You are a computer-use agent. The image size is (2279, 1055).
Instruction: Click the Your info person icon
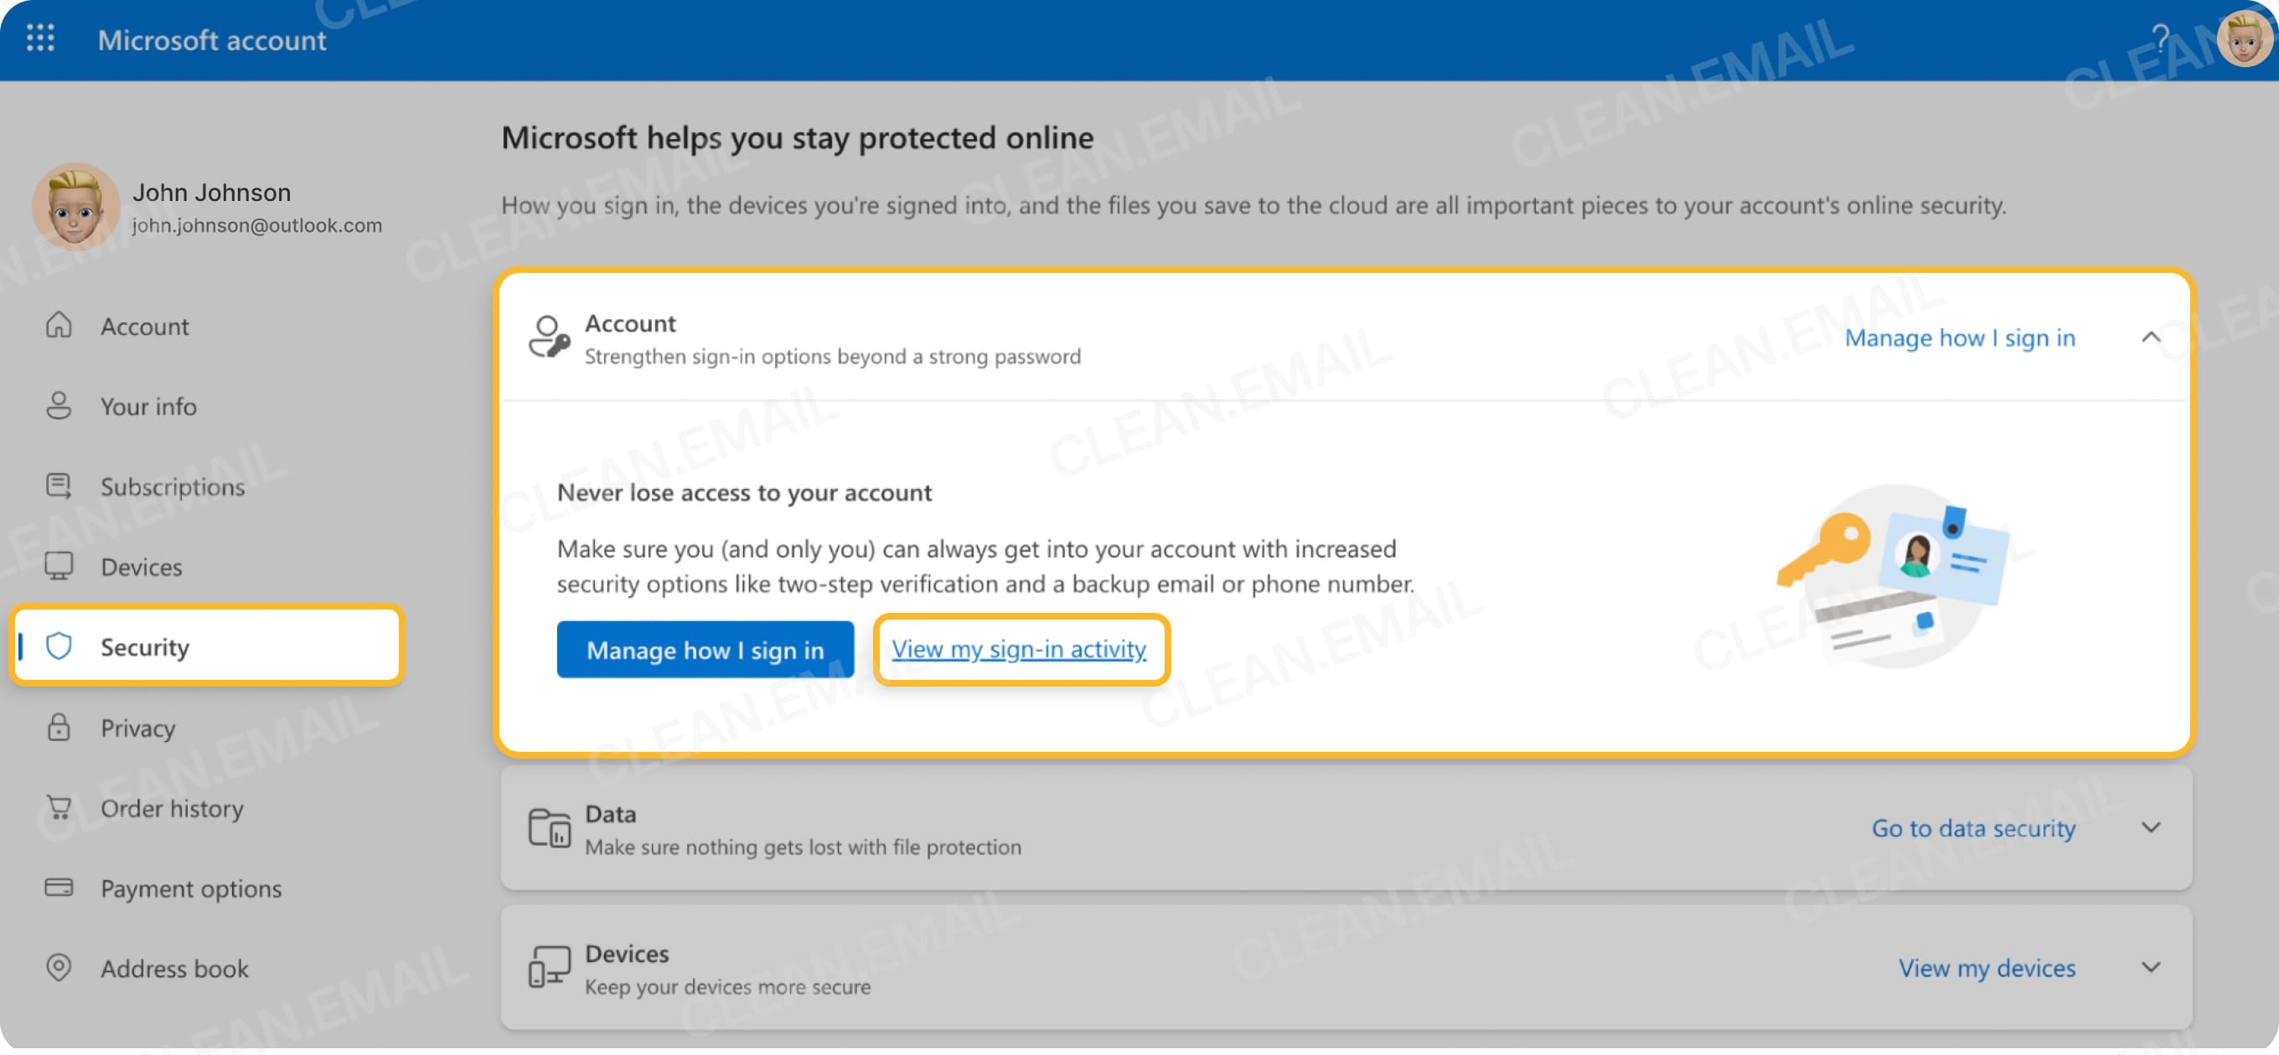pos(59,406)
